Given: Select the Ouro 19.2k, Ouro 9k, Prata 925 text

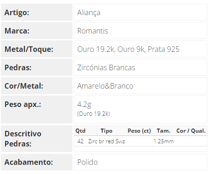Looking at the screenshot, I should pos(128,49).
